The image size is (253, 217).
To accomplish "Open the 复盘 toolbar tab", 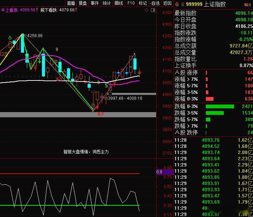I will pyautogui.click(x=83, y=3).
